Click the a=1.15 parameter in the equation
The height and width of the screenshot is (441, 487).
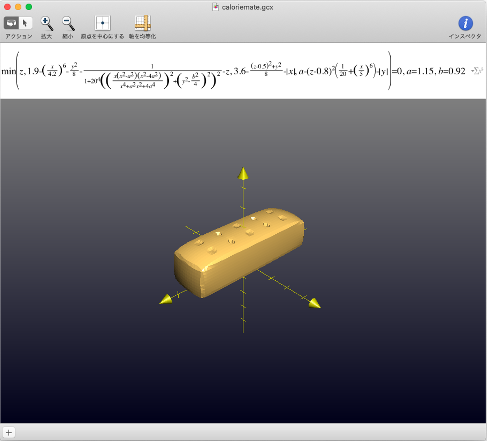click(420, 71)
